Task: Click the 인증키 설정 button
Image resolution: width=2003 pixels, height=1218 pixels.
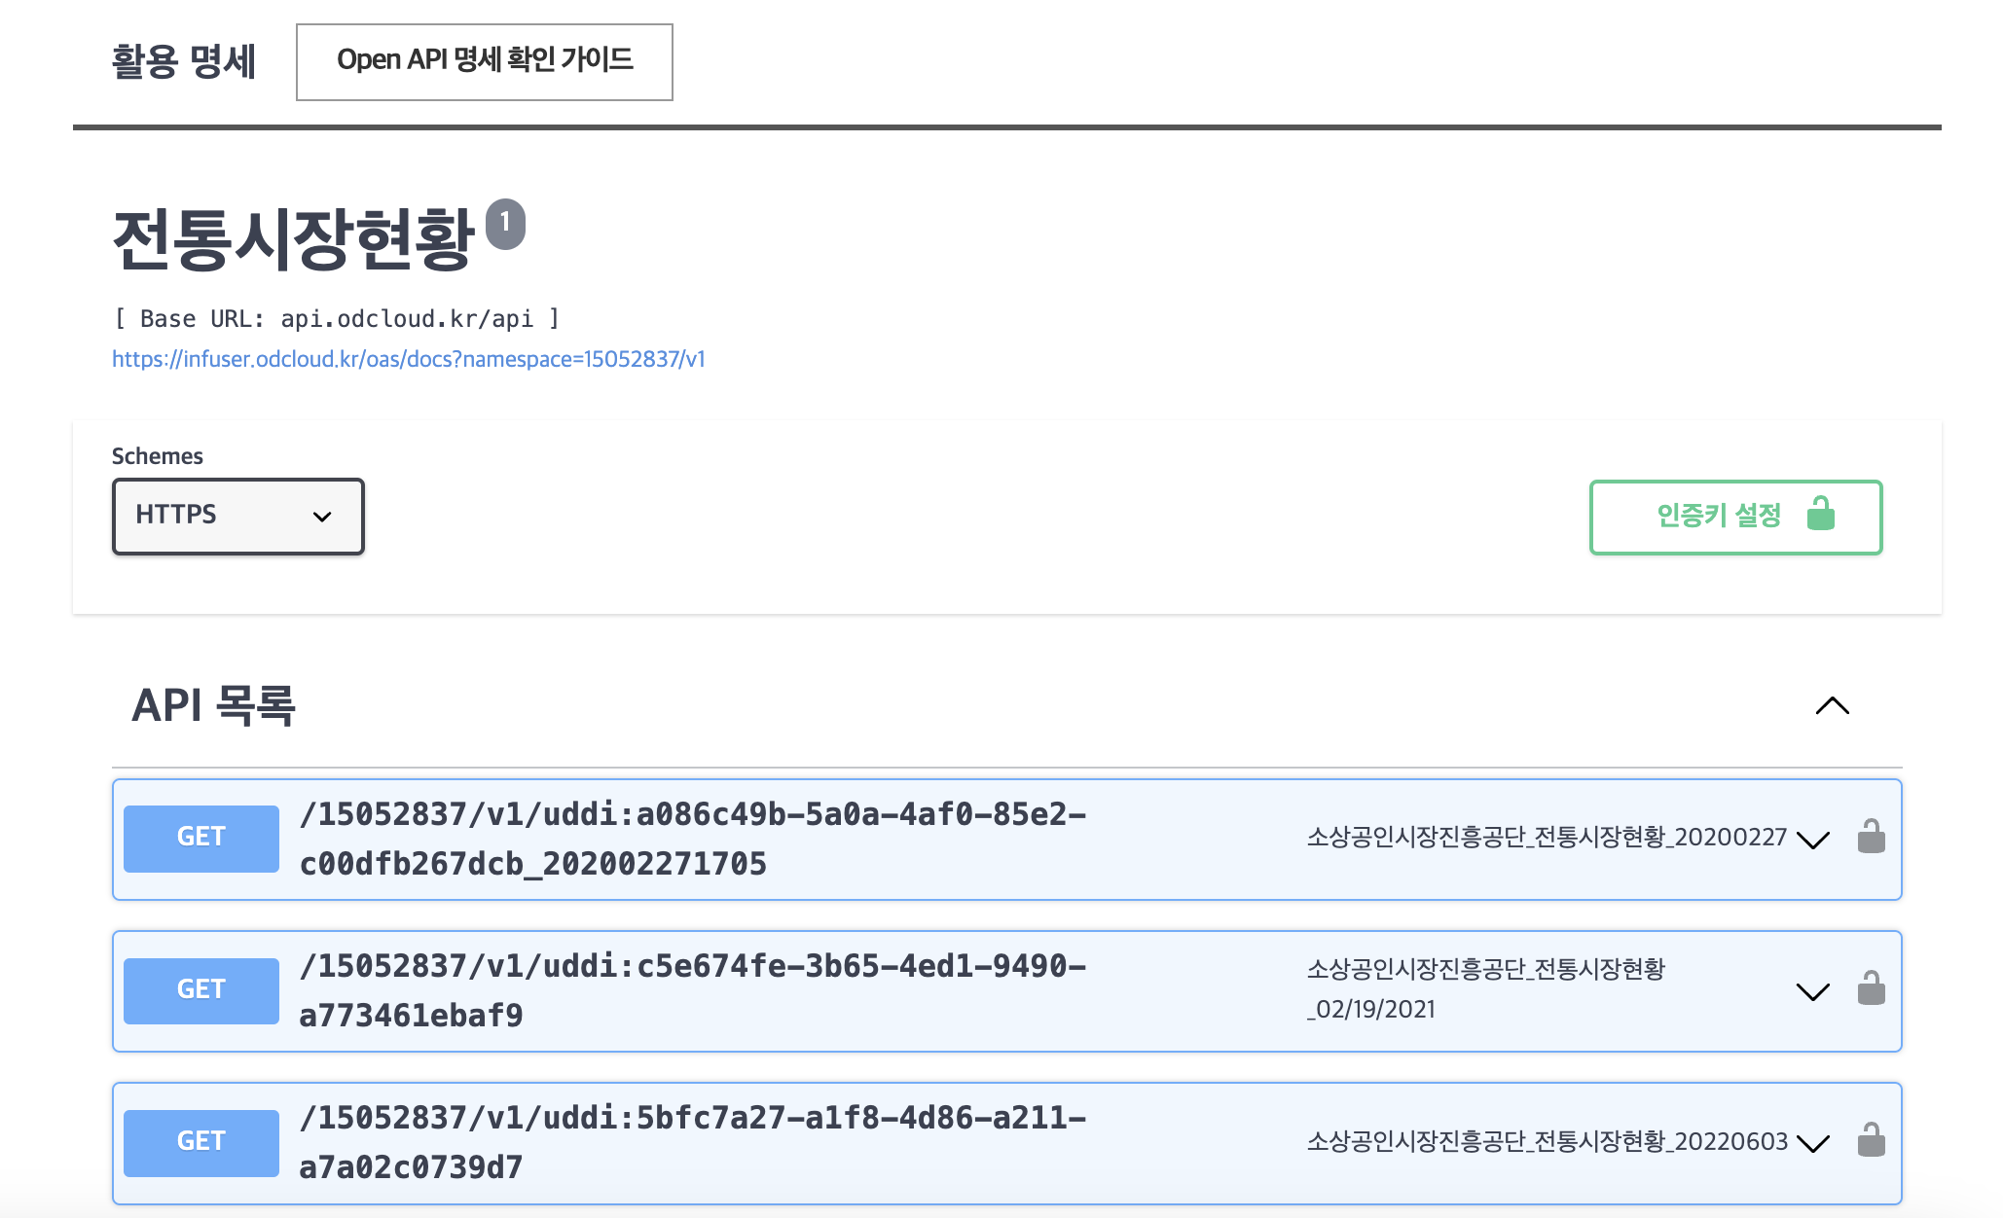Action: click(x=1718, y=517)
